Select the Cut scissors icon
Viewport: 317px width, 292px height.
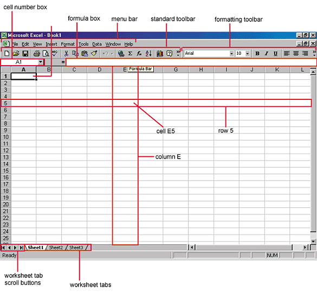(66, 53)
